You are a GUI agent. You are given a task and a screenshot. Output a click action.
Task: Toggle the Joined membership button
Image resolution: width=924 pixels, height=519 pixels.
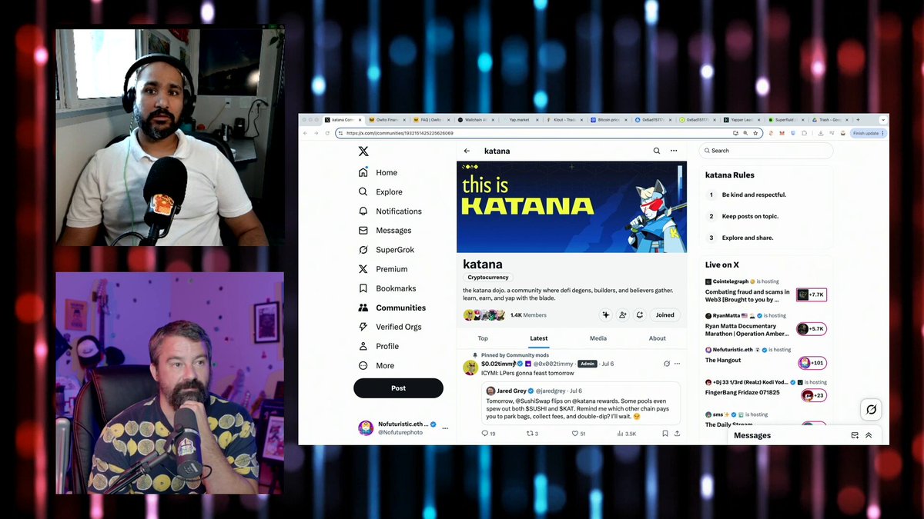pyautogui.click(x=665, y=314)
